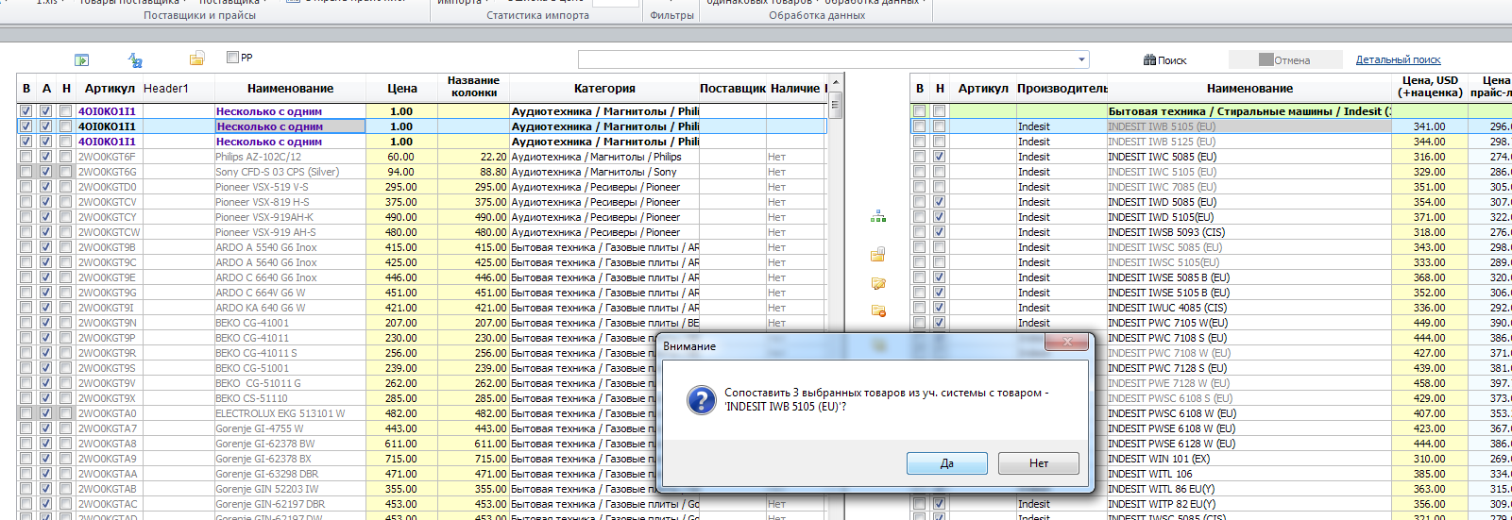Toggle column H checkbox for Pioneer VSX-519 V-S row
Viewport: 1512px width, 520px height.
tap(65, 187)
